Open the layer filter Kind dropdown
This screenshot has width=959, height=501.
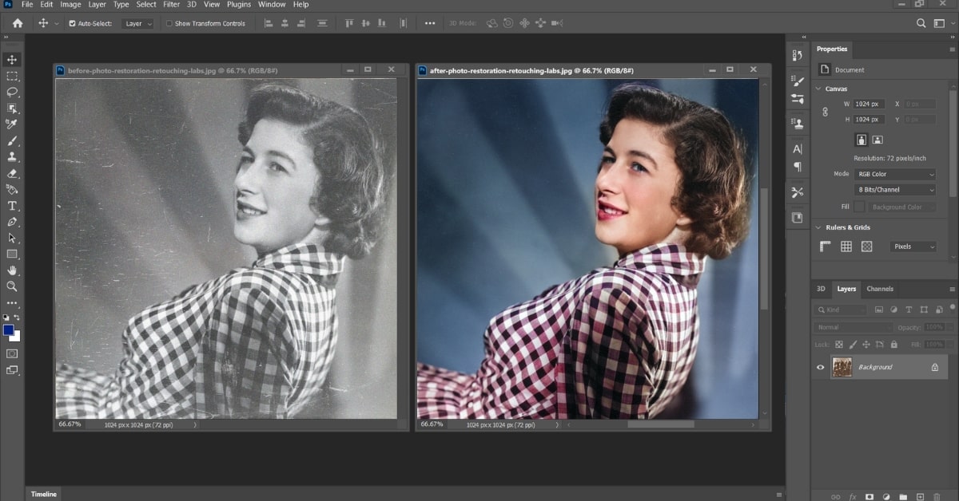pyautogui.click(x=840, y=309)
